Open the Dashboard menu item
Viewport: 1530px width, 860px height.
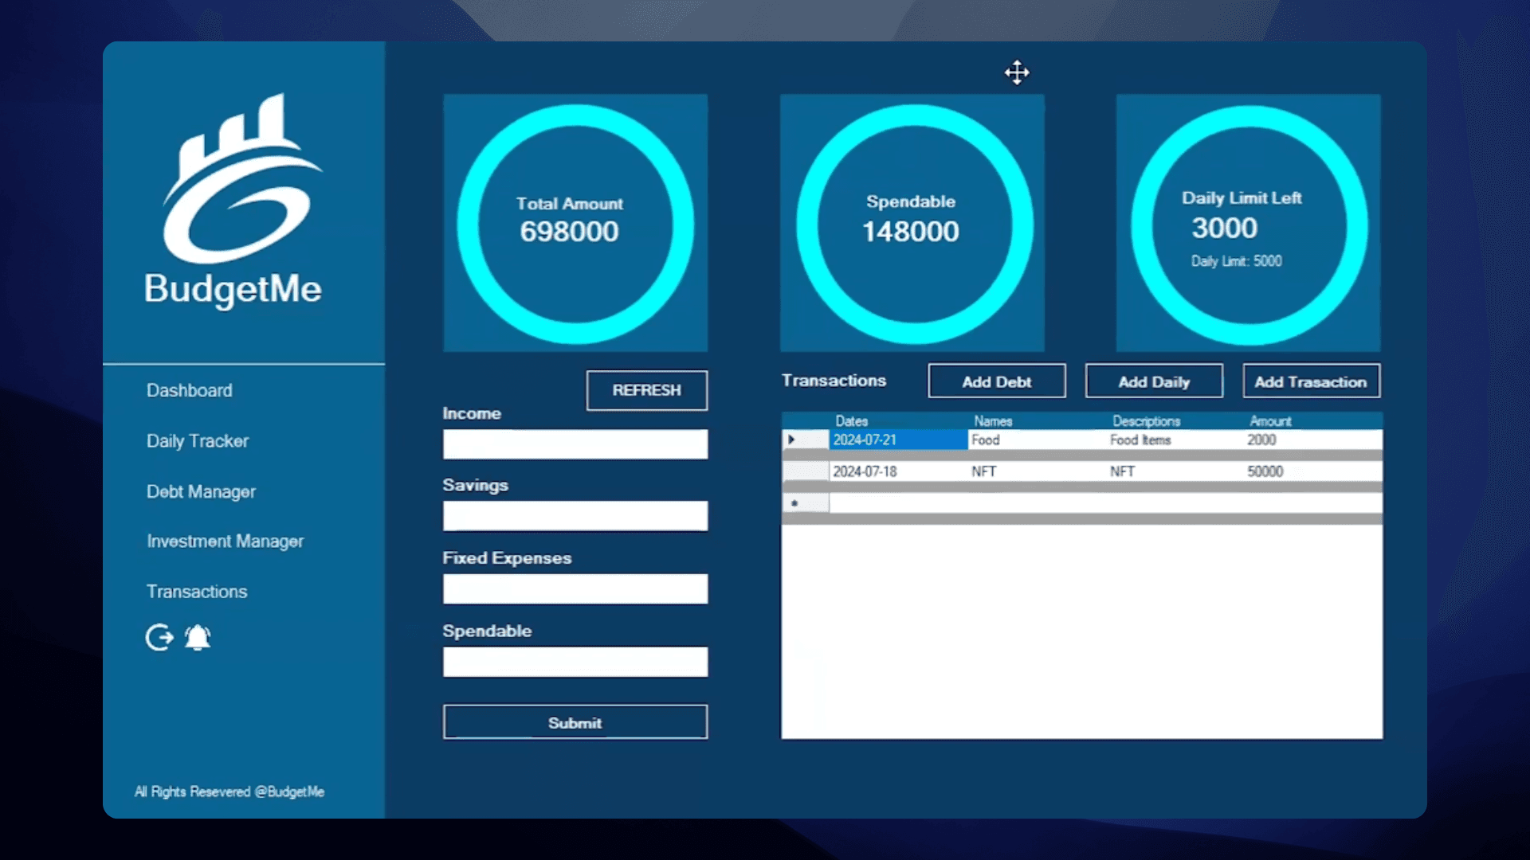[x=190, y=390]
